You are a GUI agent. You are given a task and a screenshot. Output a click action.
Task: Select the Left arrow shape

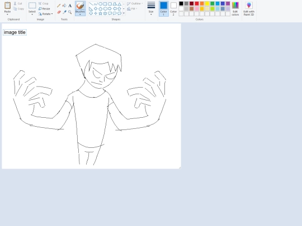(115, 8)
